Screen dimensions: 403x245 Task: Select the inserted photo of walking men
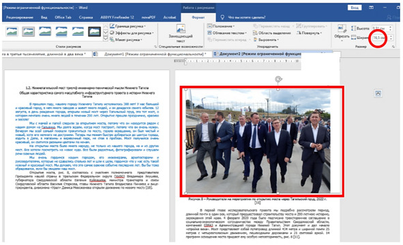tap(258, 142)
